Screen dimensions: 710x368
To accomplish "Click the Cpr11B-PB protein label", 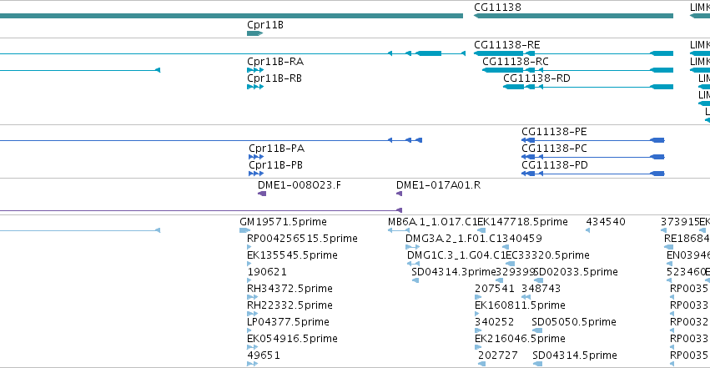I will 276,165.
